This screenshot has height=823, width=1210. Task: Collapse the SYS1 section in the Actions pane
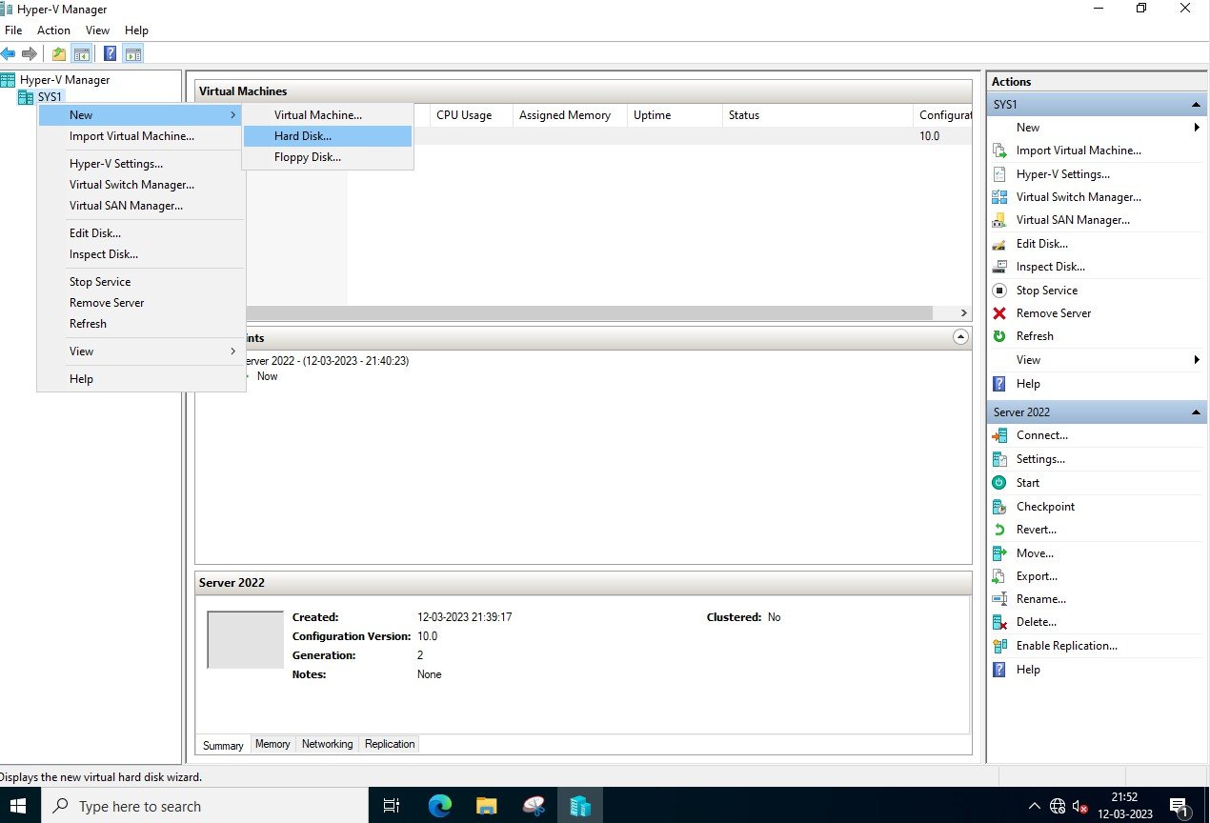(x=1196, y=105)
